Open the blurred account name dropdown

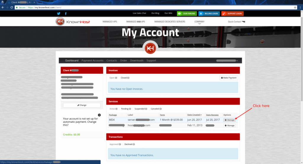point(227,60)
